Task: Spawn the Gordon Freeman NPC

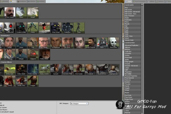Action: [x=91, y=43]
